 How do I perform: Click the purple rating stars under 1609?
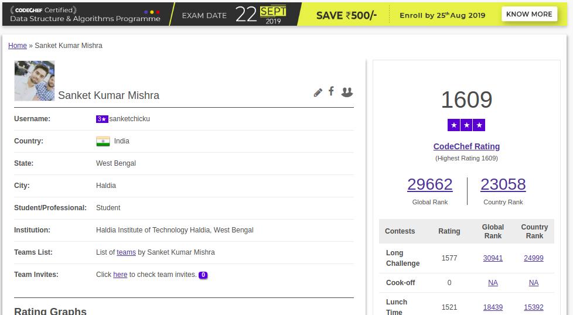(x=466, y=125)
